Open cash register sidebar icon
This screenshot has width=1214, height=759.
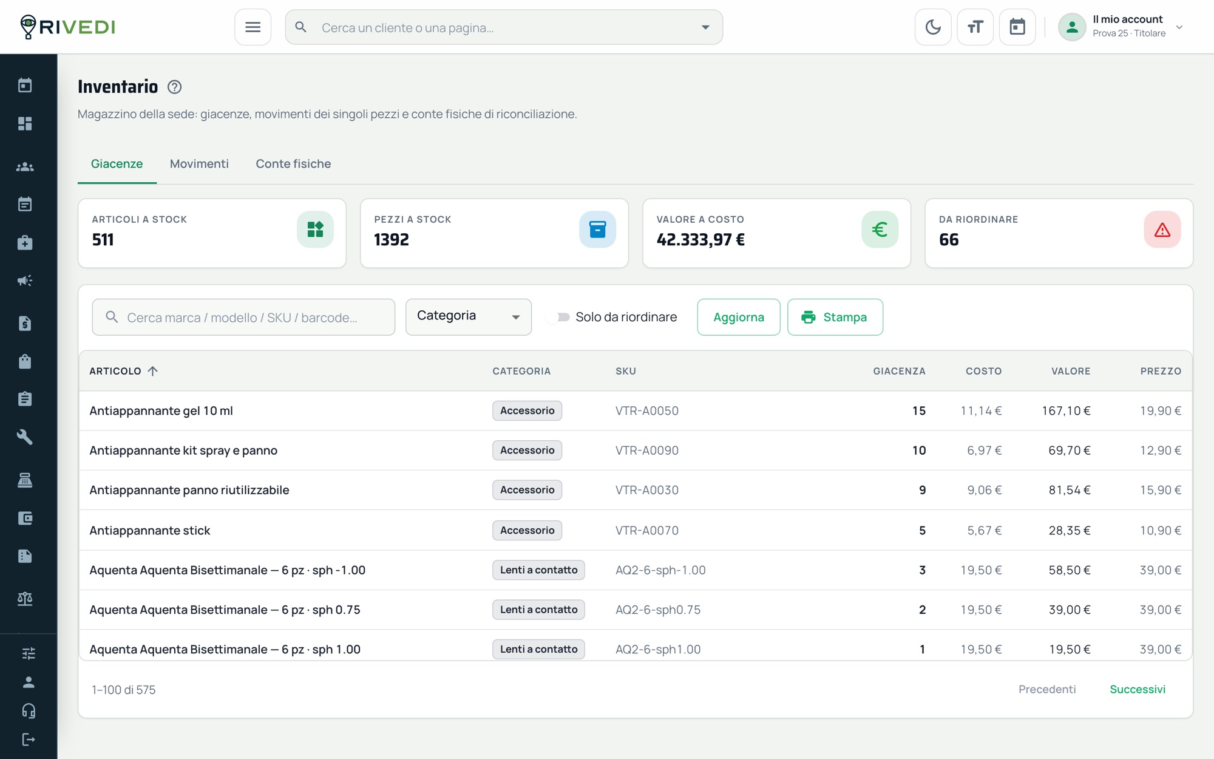(x=25, y=480)
